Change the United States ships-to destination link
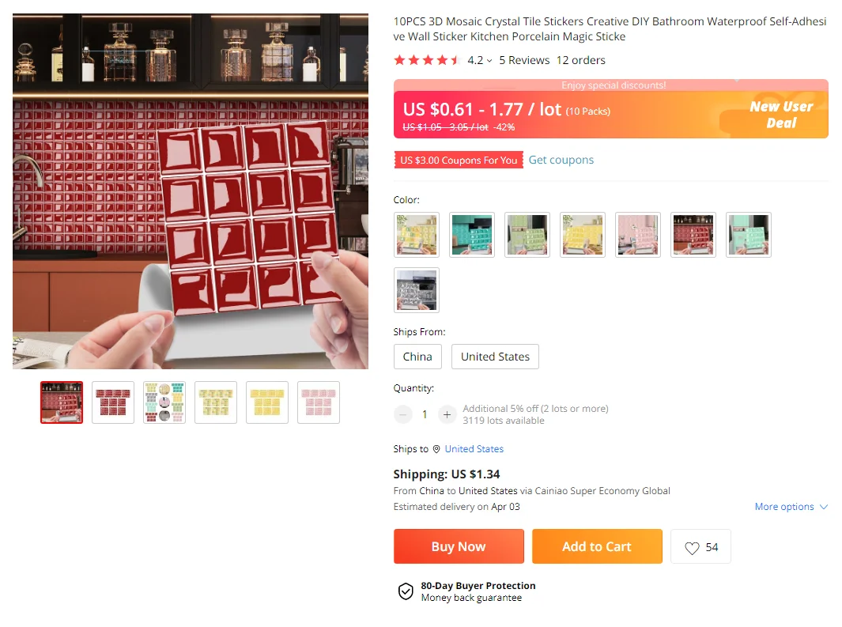The height and width of the screenshot is (627, 842). (474, 449)
